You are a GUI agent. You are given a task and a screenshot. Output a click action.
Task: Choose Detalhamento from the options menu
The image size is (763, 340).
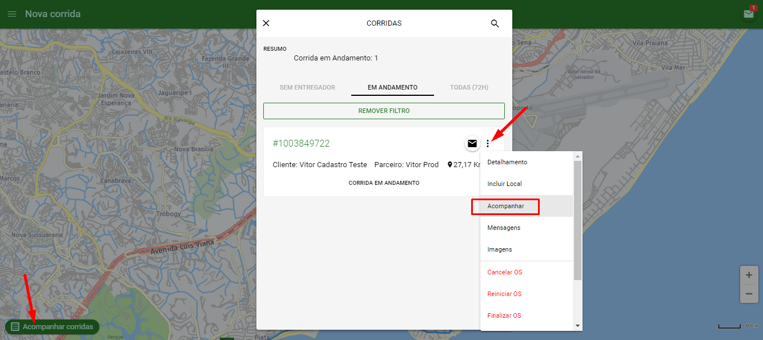tap(527, 162)
